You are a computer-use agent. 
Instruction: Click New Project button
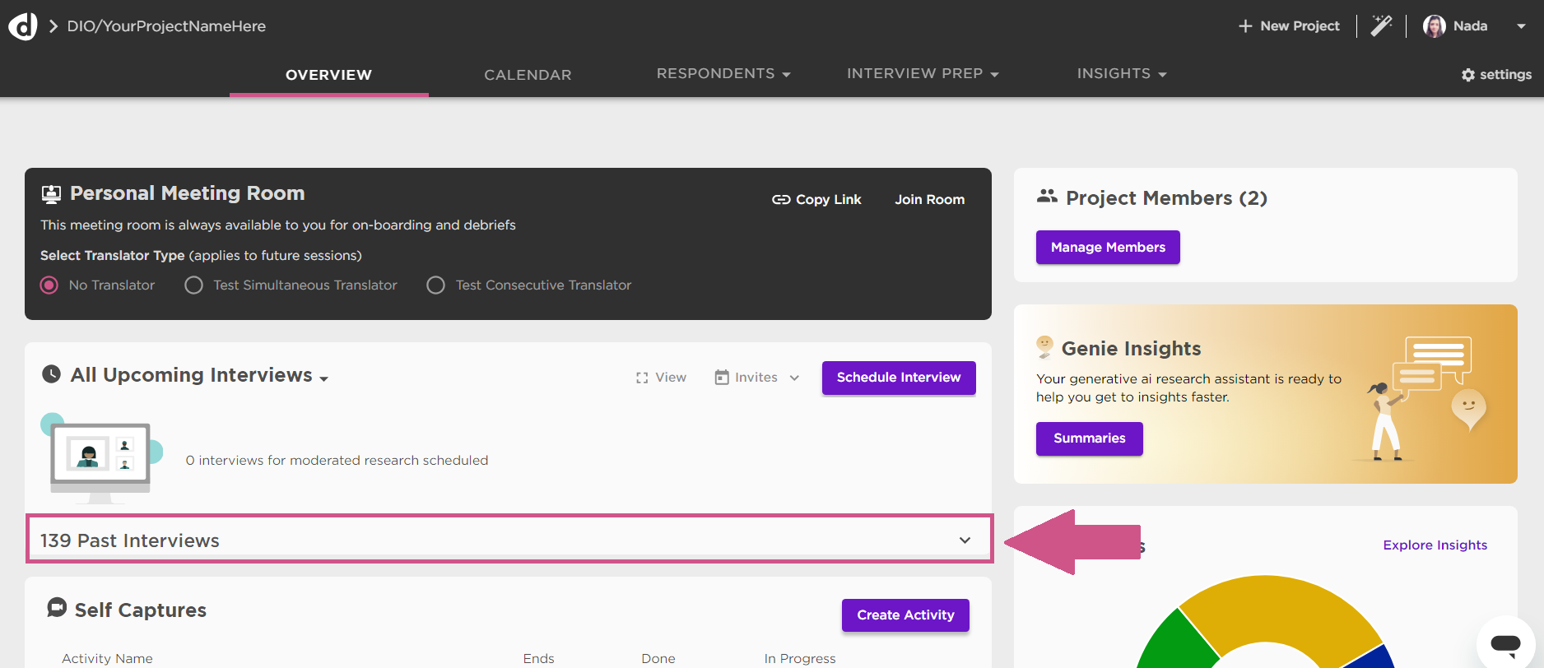click(1289, 26)
